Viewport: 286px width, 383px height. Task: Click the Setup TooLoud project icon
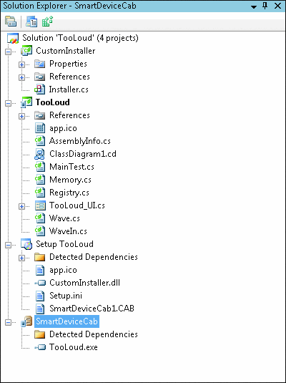pyautogui.click(x=26, y=244)
